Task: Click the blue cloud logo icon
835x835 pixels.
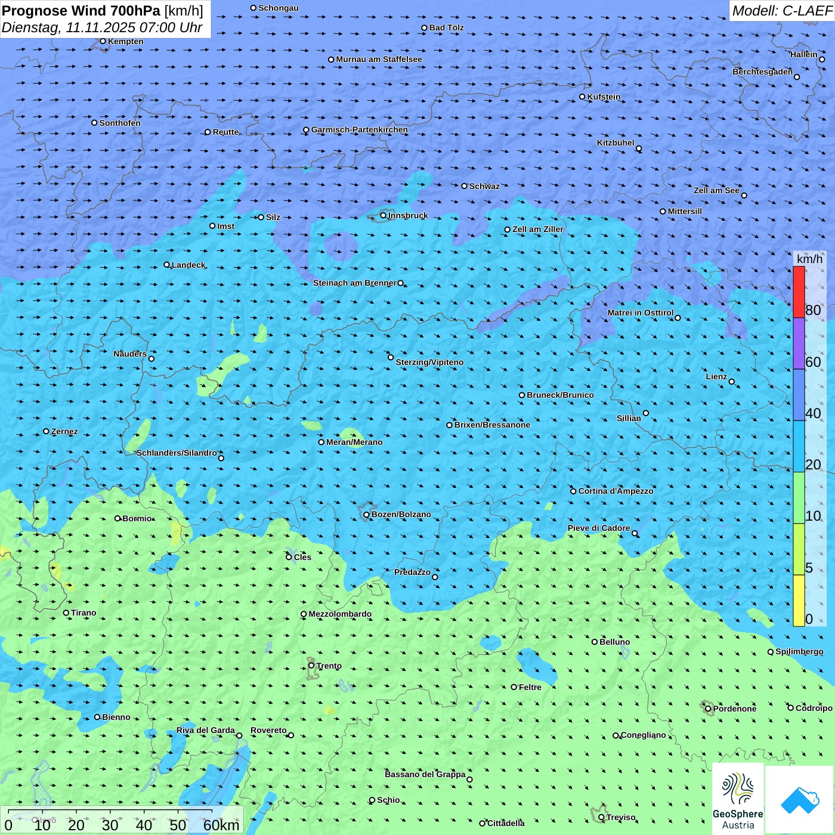Action: click(x=800, y=800)
